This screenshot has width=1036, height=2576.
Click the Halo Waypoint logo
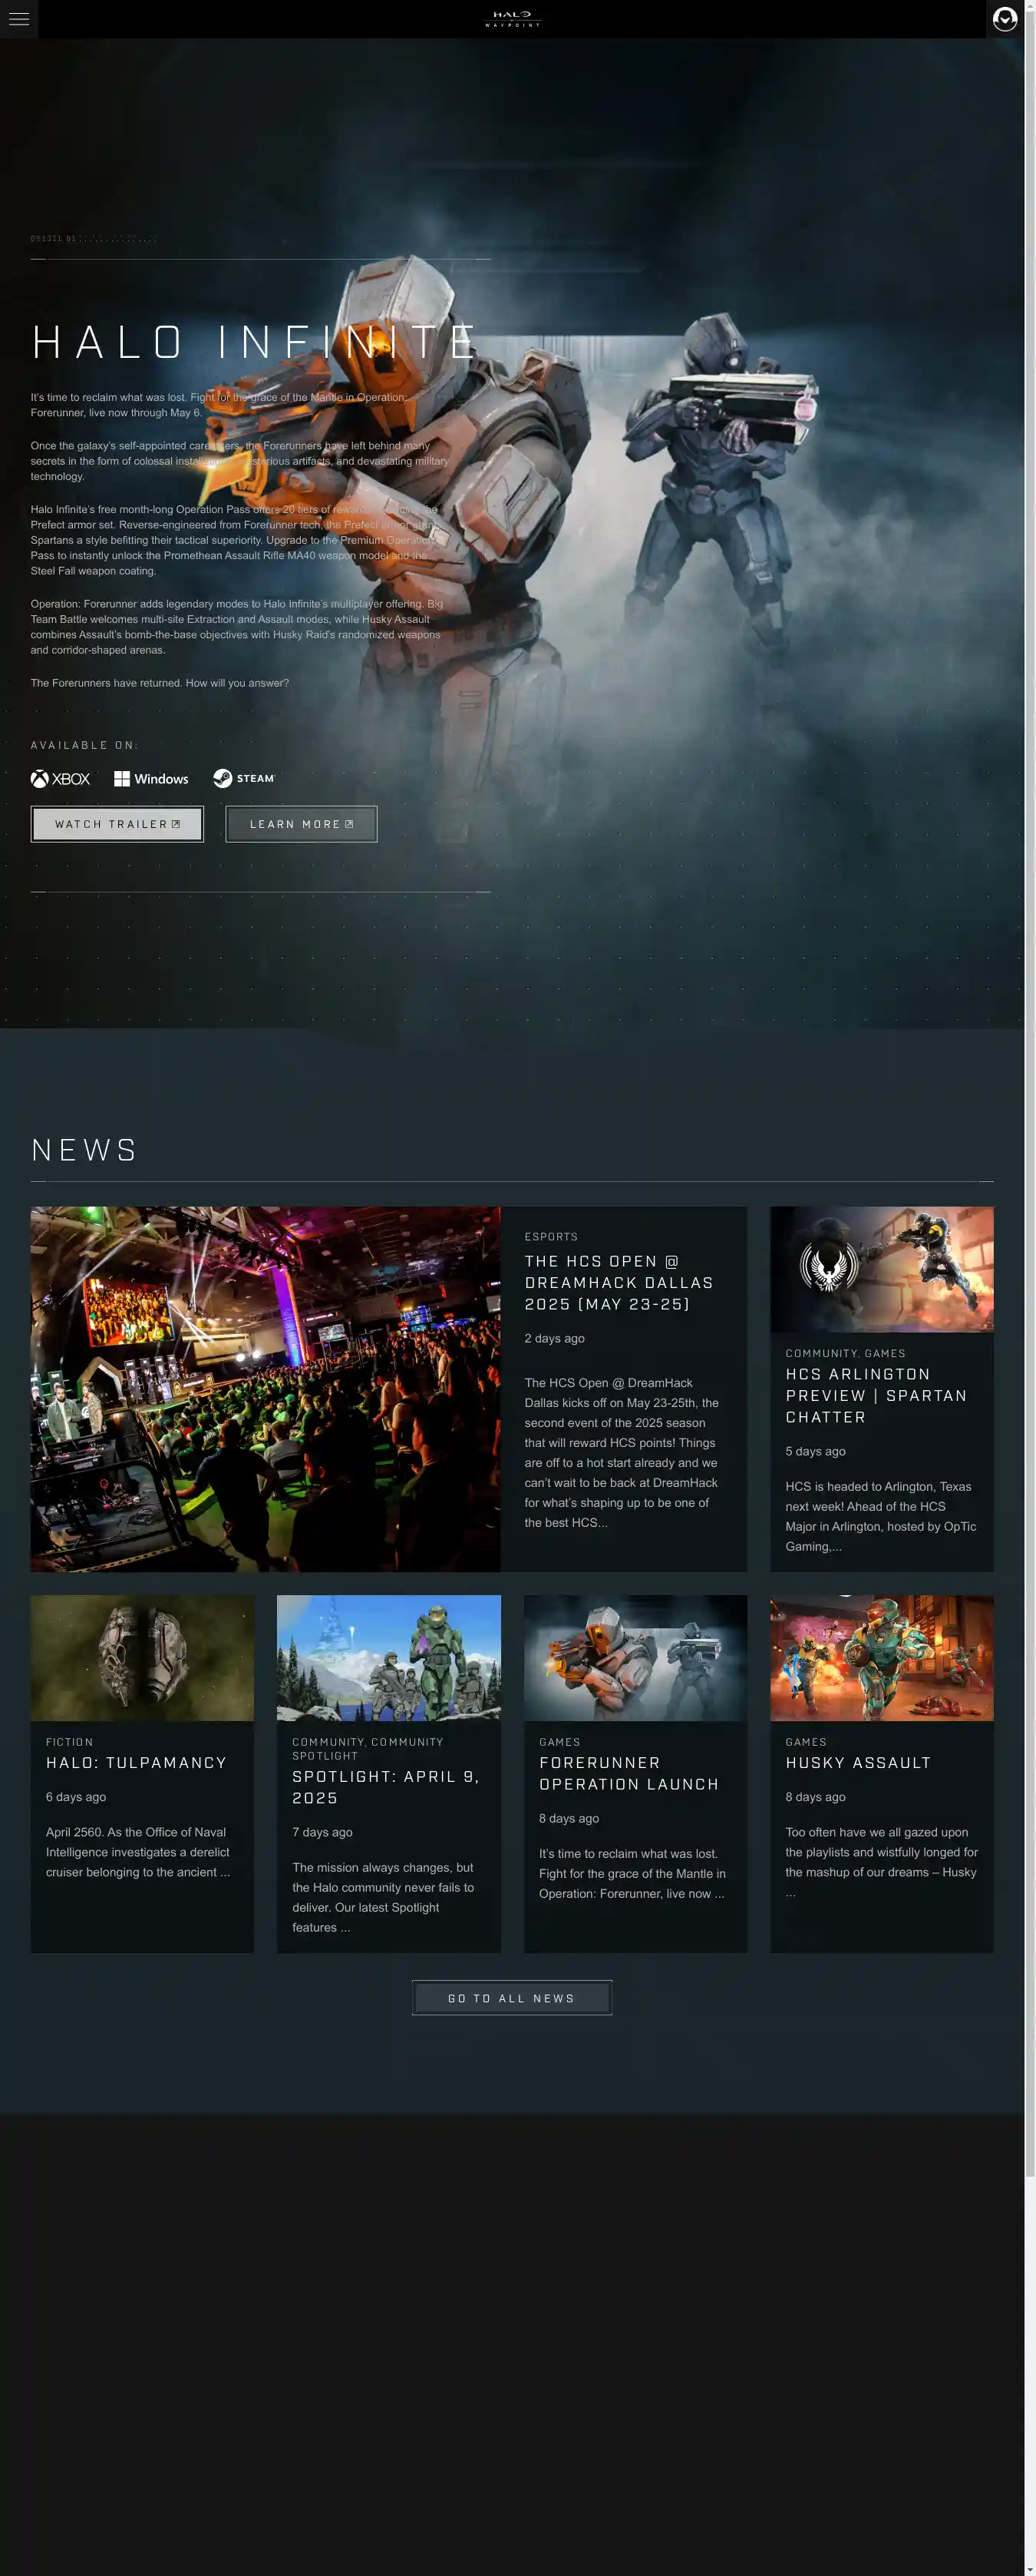[x=513, y=19]
